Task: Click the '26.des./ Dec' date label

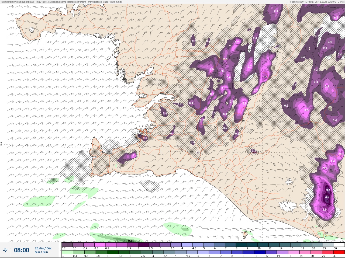Action: coord(43,248)
